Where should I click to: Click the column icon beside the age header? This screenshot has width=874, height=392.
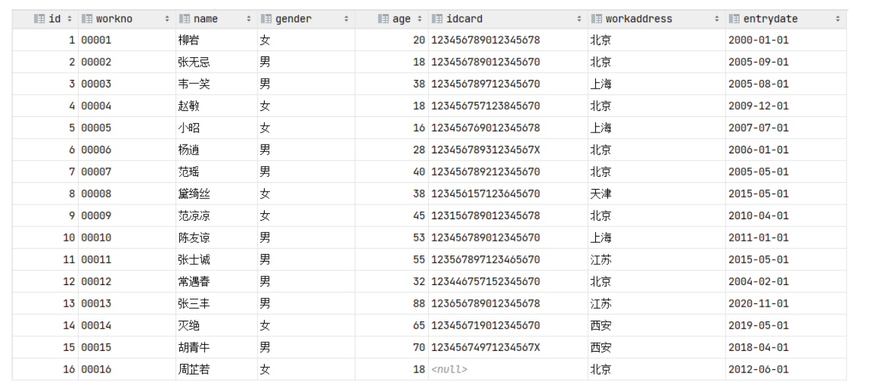click(384, 19)
